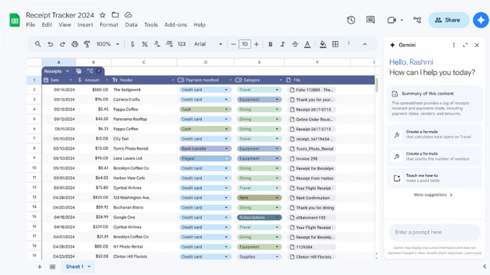Open Gemini panel more options
490x275 pixels.
pyautogui.click(x=454, y=45)
